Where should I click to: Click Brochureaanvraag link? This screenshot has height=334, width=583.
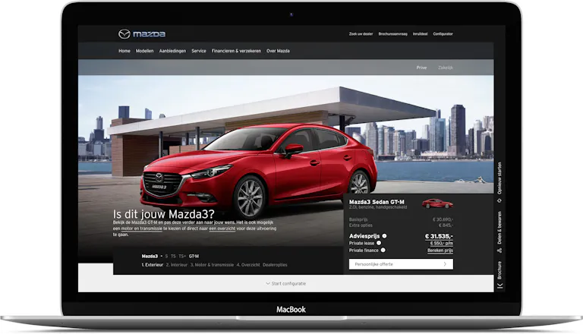tap(392, 34)
